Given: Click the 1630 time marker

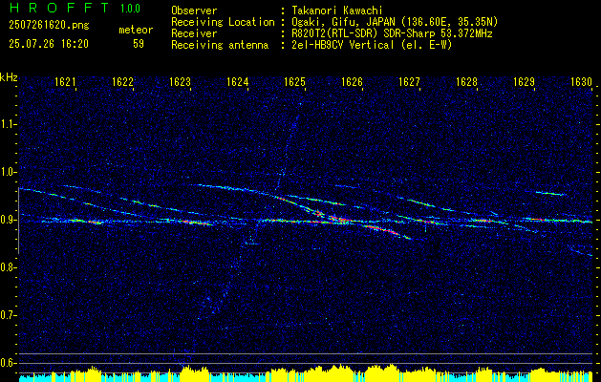Looking at the screenshot, I should coord(582,81).
